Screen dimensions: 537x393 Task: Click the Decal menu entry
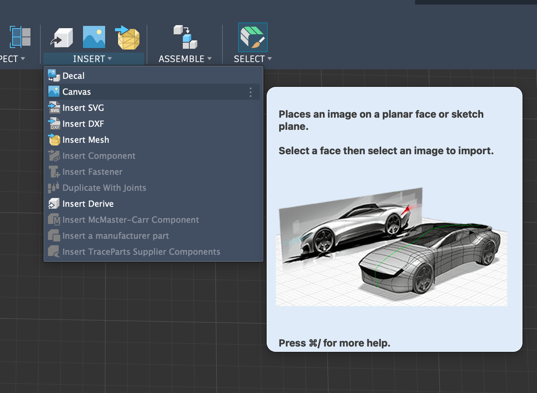point(74,76)
